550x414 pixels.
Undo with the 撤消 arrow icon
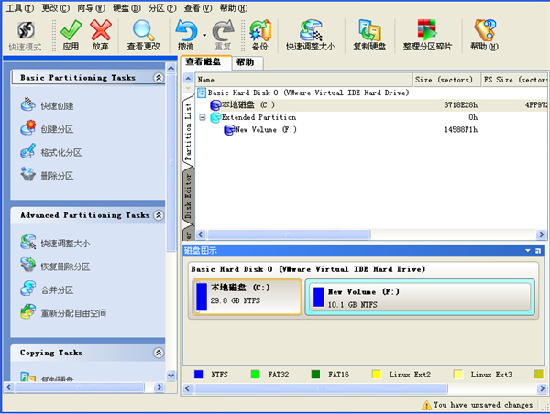pos(186,35)
